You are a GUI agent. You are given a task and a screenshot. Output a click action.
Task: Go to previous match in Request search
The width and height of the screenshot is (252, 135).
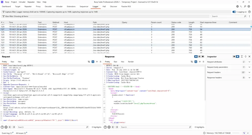(x=10, y=127)
